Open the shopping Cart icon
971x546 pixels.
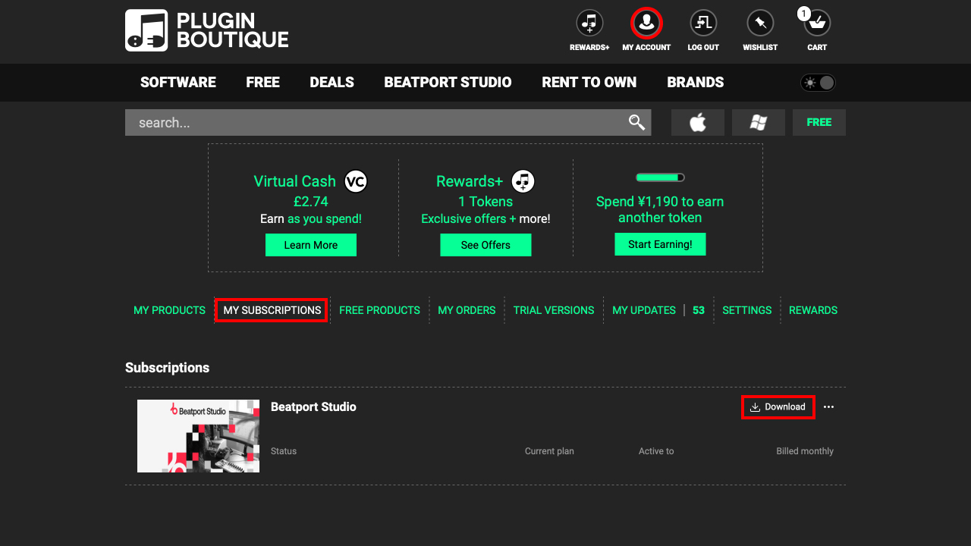[817, 24]
